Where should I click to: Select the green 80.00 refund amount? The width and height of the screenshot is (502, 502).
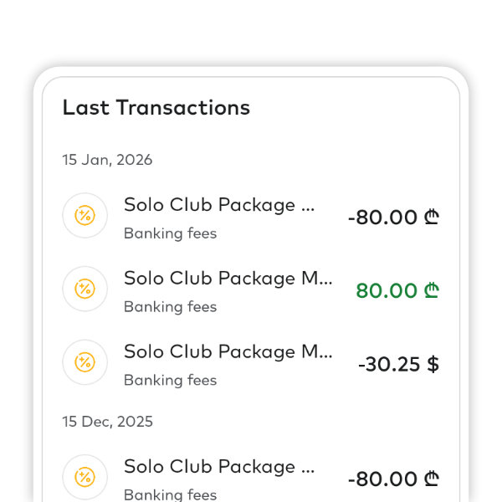coord(387,291)
